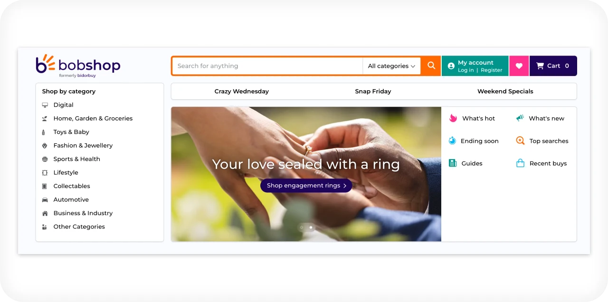Click the Shop engagement rings button
Viewport: 608px width, 302px height.
pos(306,186)
